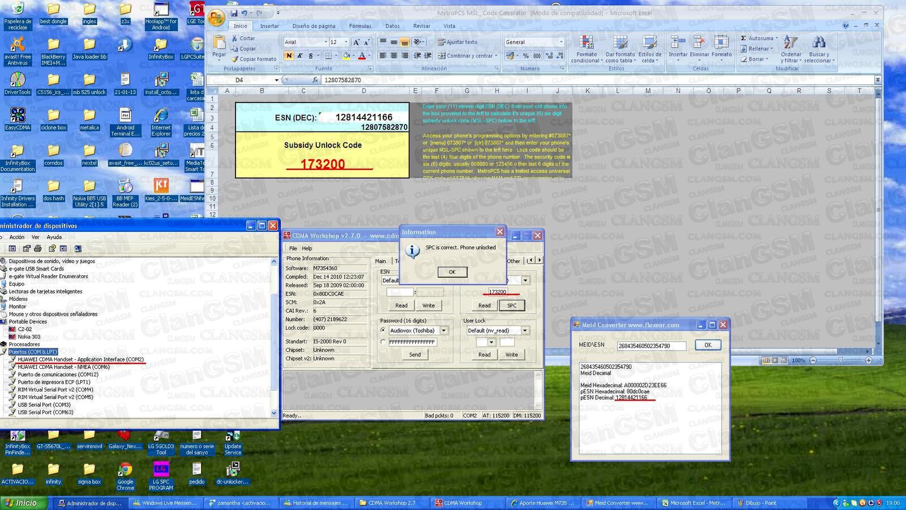Save workbook via quick access toolbar
Image resolution: width=906 pixels, height=510 pixels.
tap(234, 13)
